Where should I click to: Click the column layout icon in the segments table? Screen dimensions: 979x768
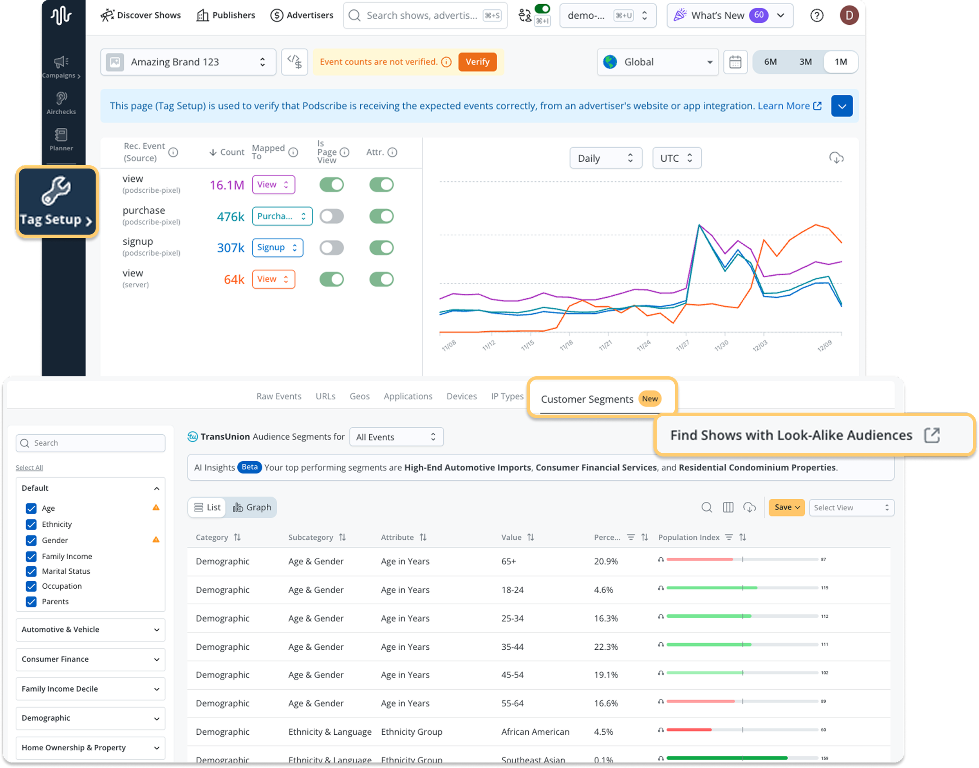(728, 507)
